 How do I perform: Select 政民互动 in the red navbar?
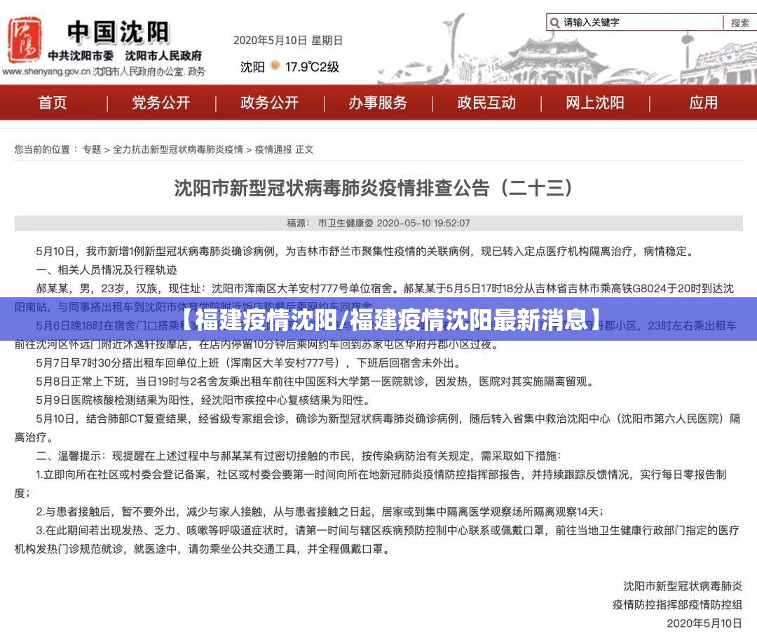486,103
